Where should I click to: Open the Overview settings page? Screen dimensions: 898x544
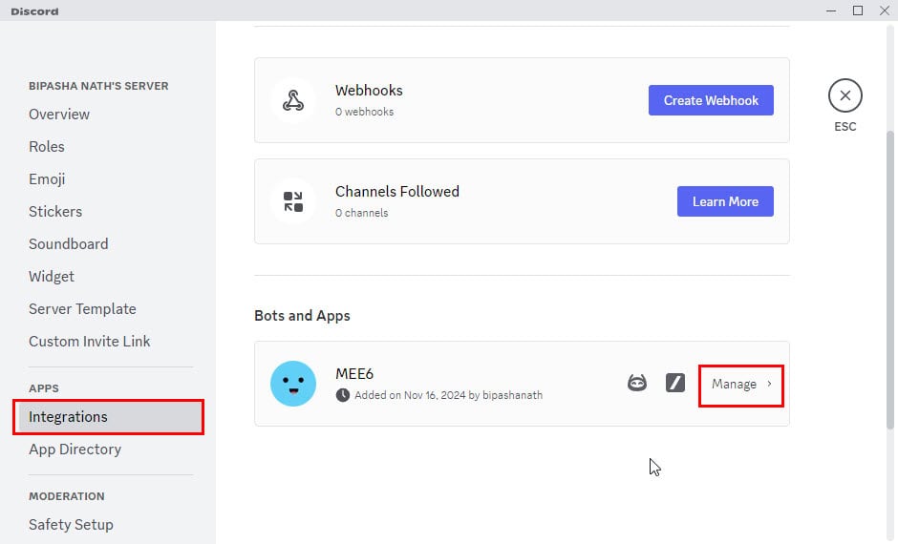click(59, 115)
